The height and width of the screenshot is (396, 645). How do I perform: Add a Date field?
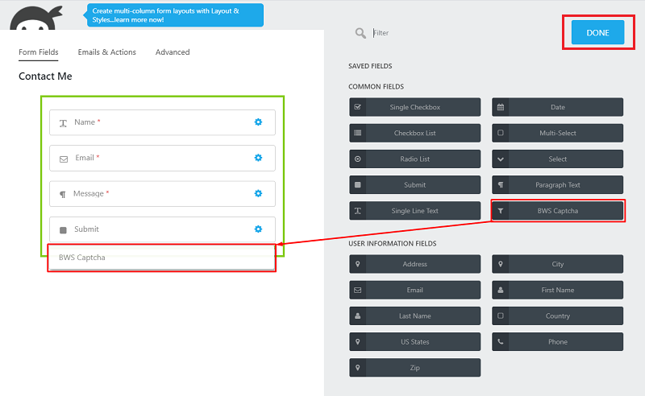[x=557, y=107]
